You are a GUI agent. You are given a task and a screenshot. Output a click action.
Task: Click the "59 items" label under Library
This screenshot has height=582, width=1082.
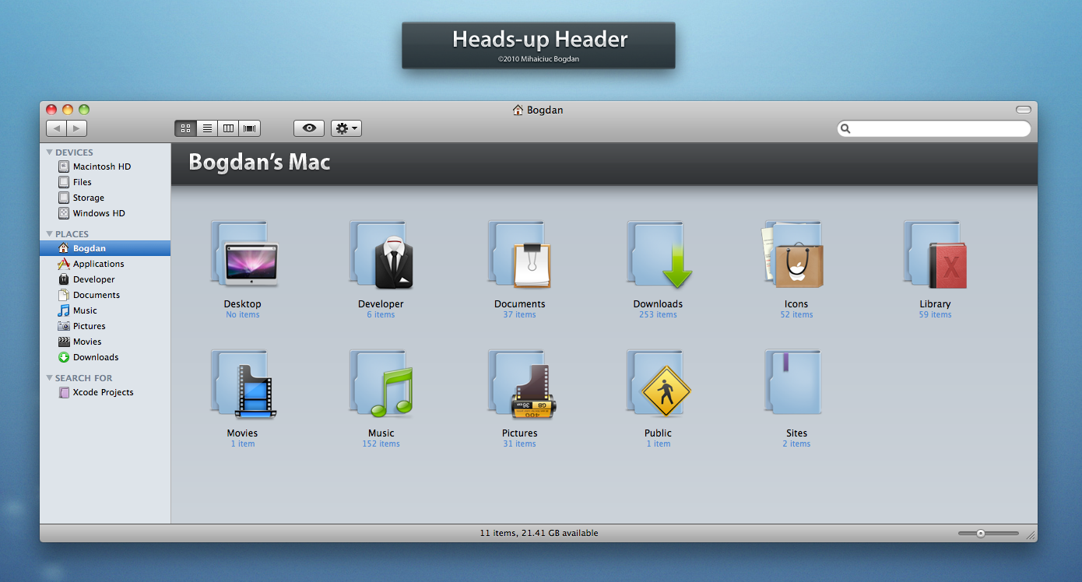935,315
